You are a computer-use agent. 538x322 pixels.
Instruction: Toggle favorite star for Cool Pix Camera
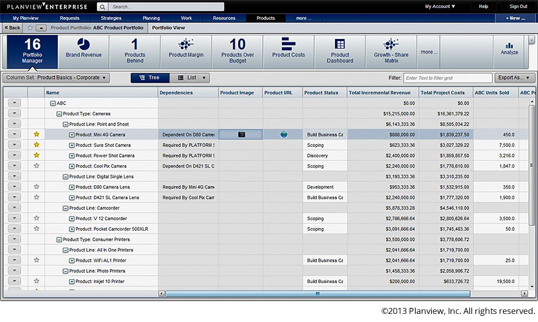tap(36, 166)
